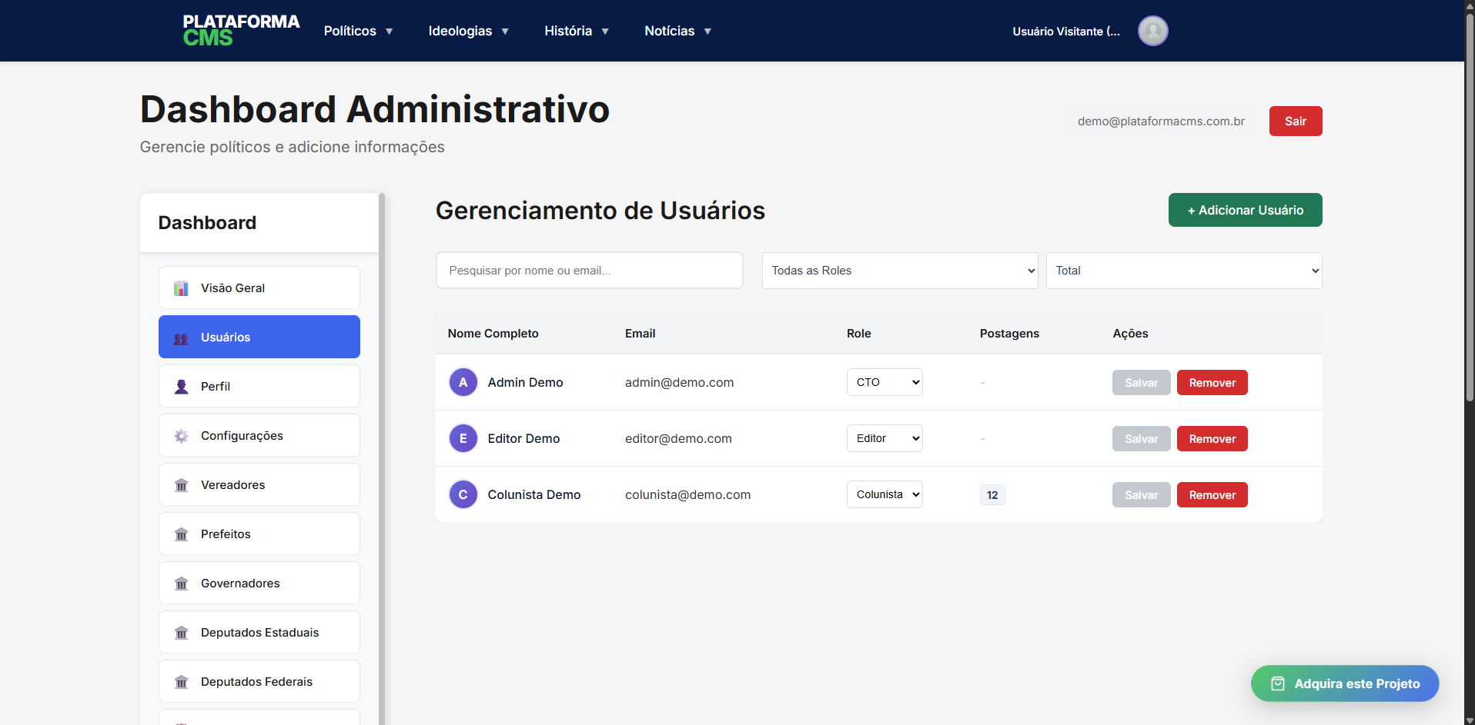
Task: Click the Deputados Estaduais building icon
Action: pos(181,633)
